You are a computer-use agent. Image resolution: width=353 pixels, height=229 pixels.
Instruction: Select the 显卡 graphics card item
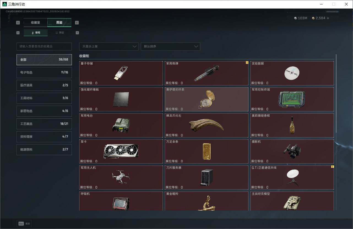tap(121, 151)
